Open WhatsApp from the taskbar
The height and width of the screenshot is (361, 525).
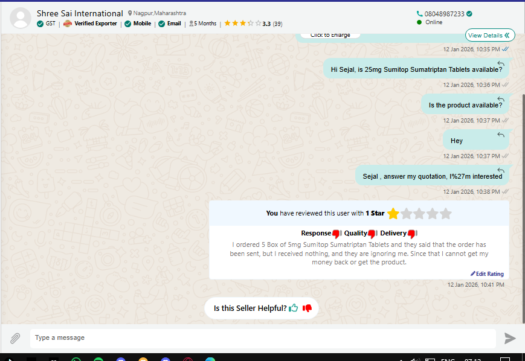click(x=76, y=360)
